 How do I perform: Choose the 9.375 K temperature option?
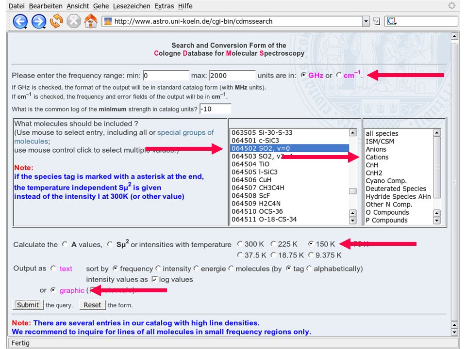point(311,254)
